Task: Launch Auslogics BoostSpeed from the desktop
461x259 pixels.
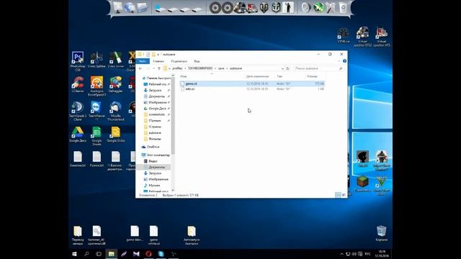Action: point(97,86)
